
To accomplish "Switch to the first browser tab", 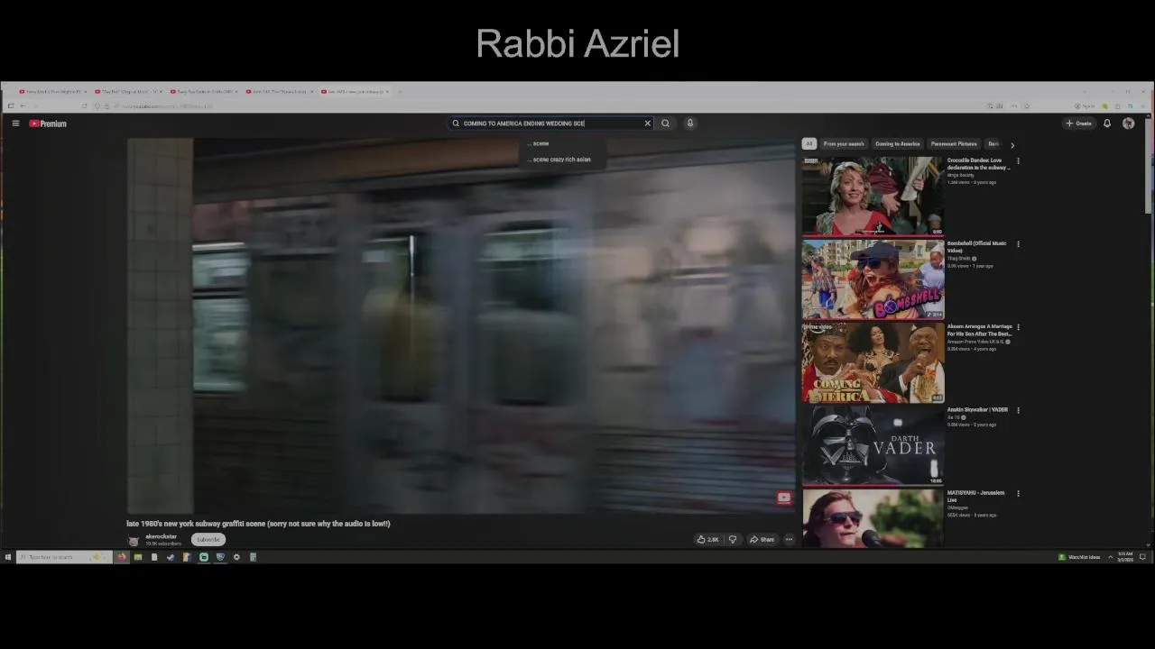I will (52, 92).
